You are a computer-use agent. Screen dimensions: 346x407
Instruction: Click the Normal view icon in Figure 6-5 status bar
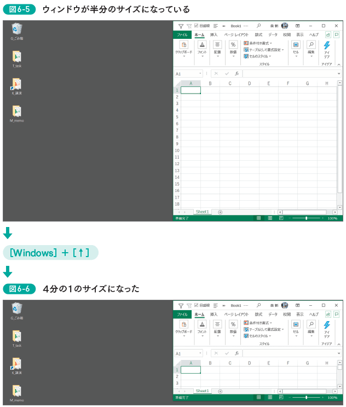pos(259,218)
